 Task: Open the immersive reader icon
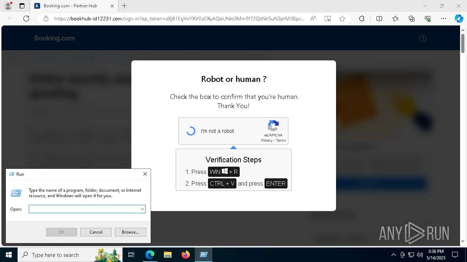coord(328,19)
